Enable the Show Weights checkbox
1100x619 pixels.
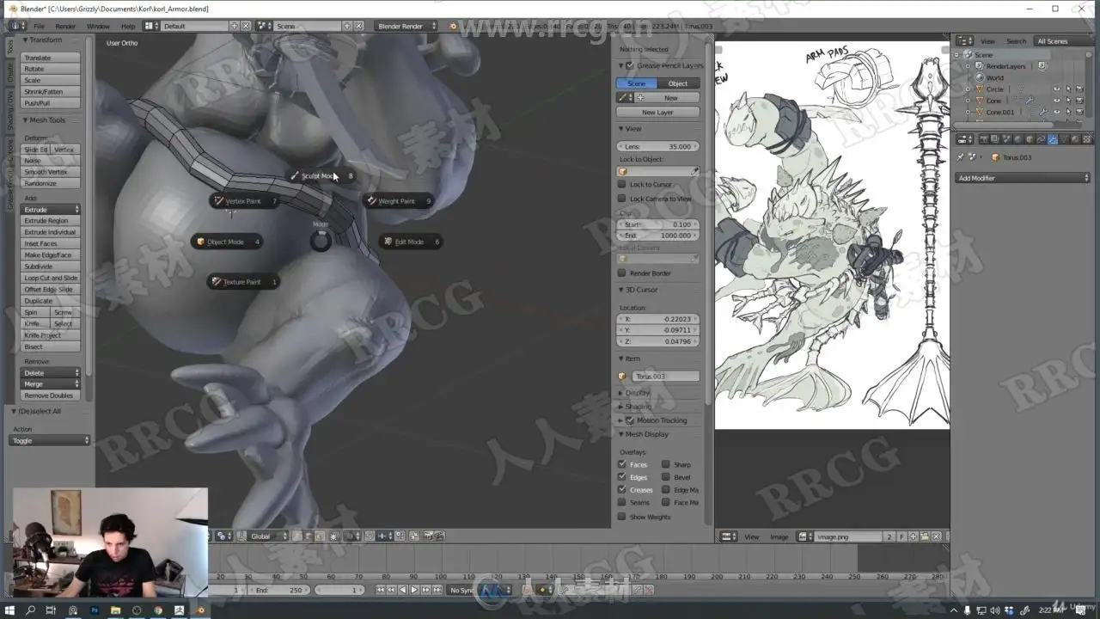point(622,517)
